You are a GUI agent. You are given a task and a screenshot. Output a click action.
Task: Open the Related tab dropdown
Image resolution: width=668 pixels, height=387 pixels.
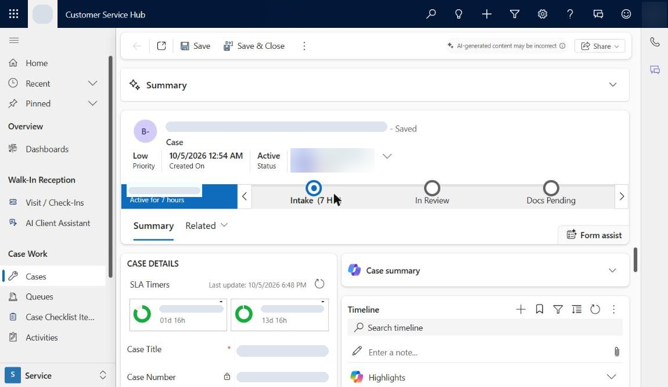click(x=207, y=225)
